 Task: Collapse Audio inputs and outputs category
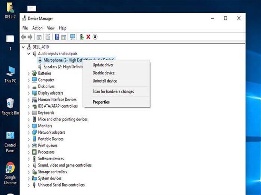pyautogui.click(x=29, y=54)
